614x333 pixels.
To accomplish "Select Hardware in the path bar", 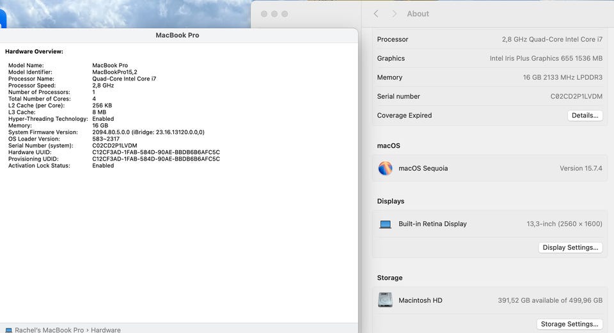I will (106, 330).
